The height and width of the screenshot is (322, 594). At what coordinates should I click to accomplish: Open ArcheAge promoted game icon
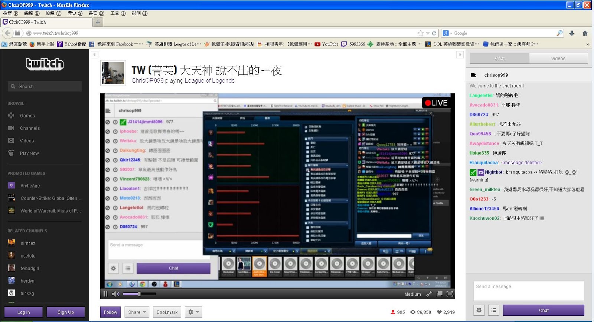[12, 185]
